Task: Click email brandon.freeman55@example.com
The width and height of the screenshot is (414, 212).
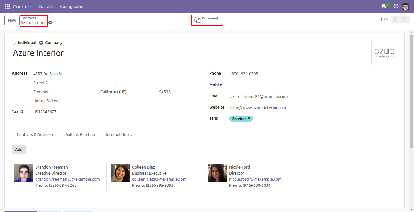Action: [x=68, y=179]
